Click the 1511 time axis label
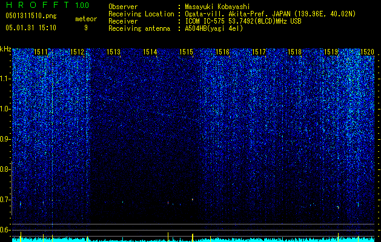The image size is (381, 242). click(41, 52)
